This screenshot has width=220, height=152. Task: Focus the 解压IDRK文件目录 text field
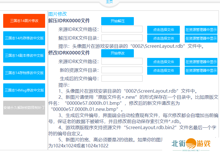pyautogui.click(x=122, y=38)
